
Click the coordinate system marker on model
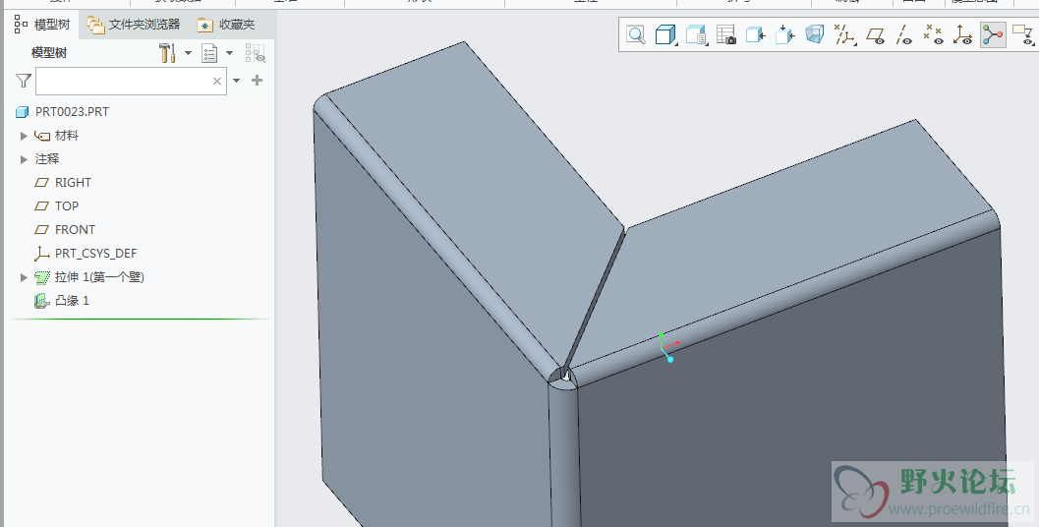click(x=667, y=347)
